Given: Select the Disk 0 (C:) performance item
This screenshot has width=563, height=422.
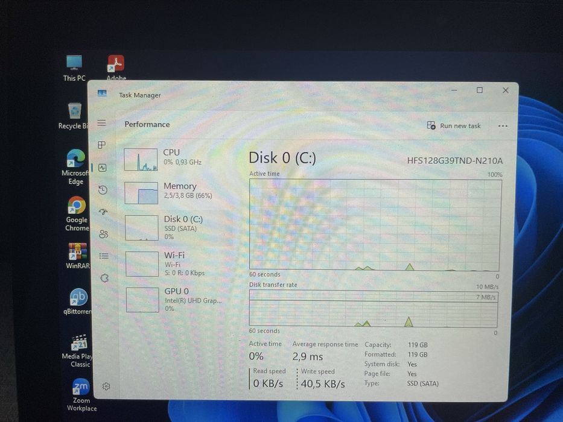Looking at the screenshot, I should coord(176,227).
